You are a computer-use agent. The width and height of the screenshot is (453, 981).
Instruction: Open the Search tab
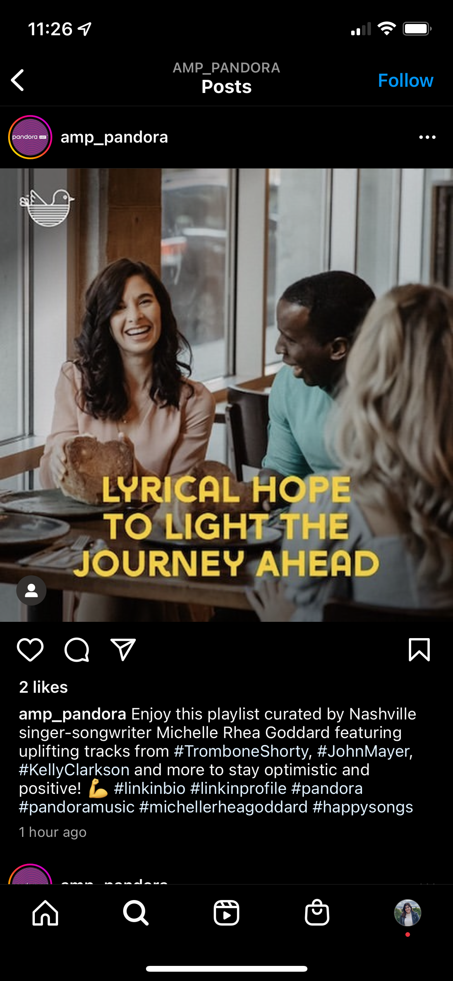(136, 913)
